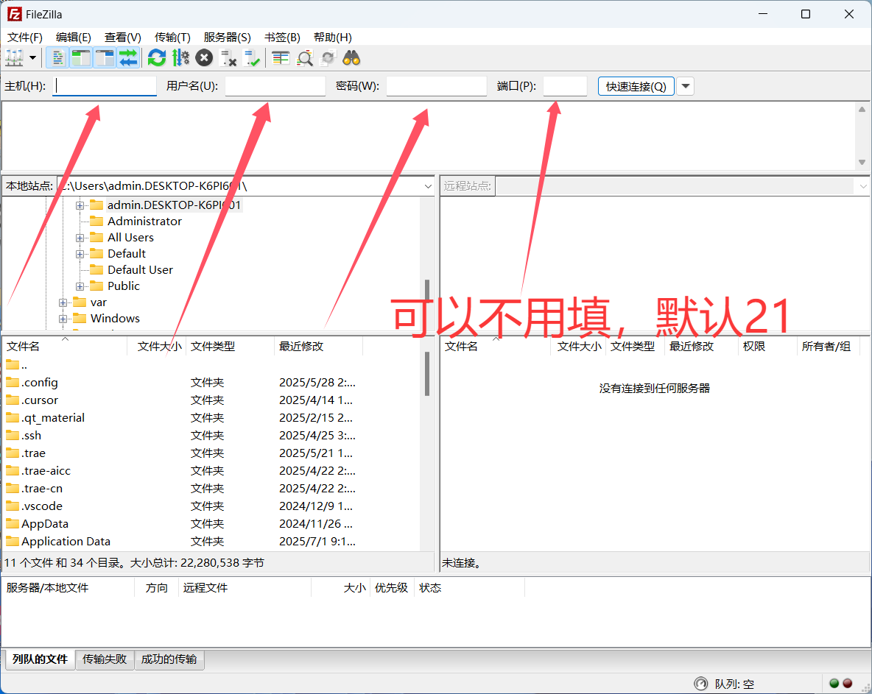
Task: Toggle remote directory tree display
Action: point(105,58)
